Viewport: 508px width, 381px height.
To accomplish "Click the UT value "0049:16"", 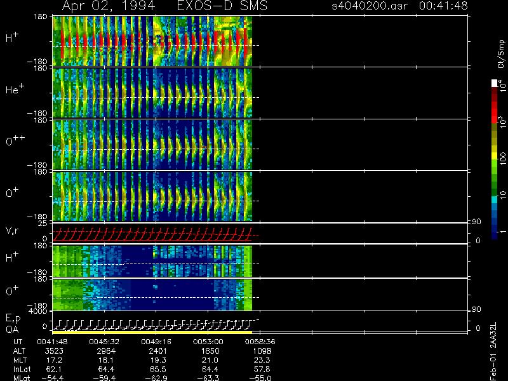I will (x=156, y=342).
